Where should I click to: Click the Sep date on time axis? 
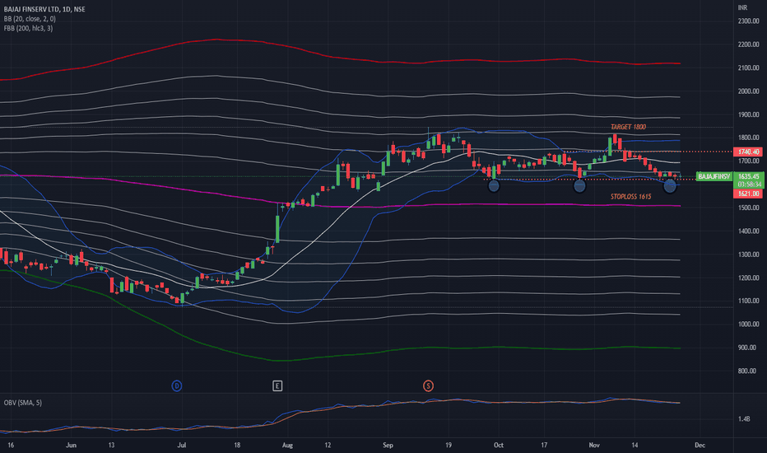click(x=388, y=445)
